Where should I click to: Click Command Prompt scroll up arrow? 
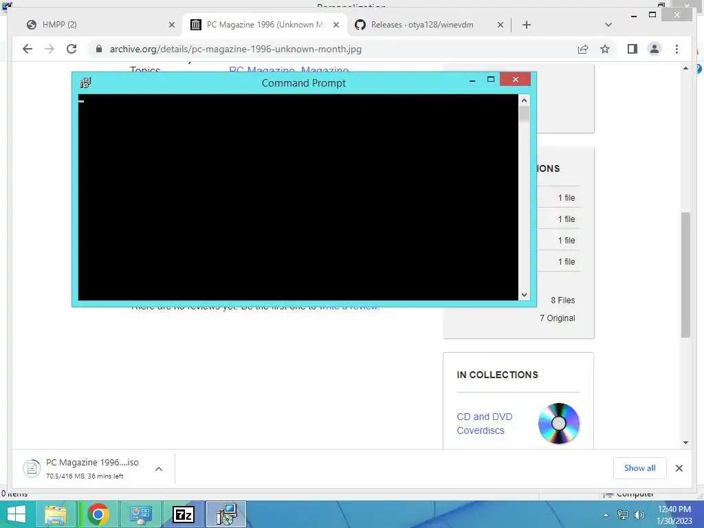[524, 100]
